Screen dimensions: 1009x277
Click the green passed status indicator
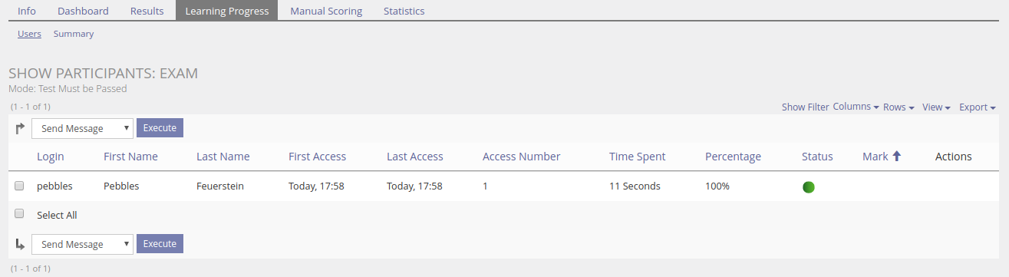[x=808, y=186]
